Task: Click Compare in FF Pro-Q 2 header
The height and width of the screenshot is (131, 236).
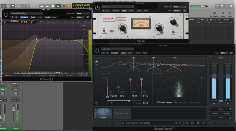Action: pos(24,17)
